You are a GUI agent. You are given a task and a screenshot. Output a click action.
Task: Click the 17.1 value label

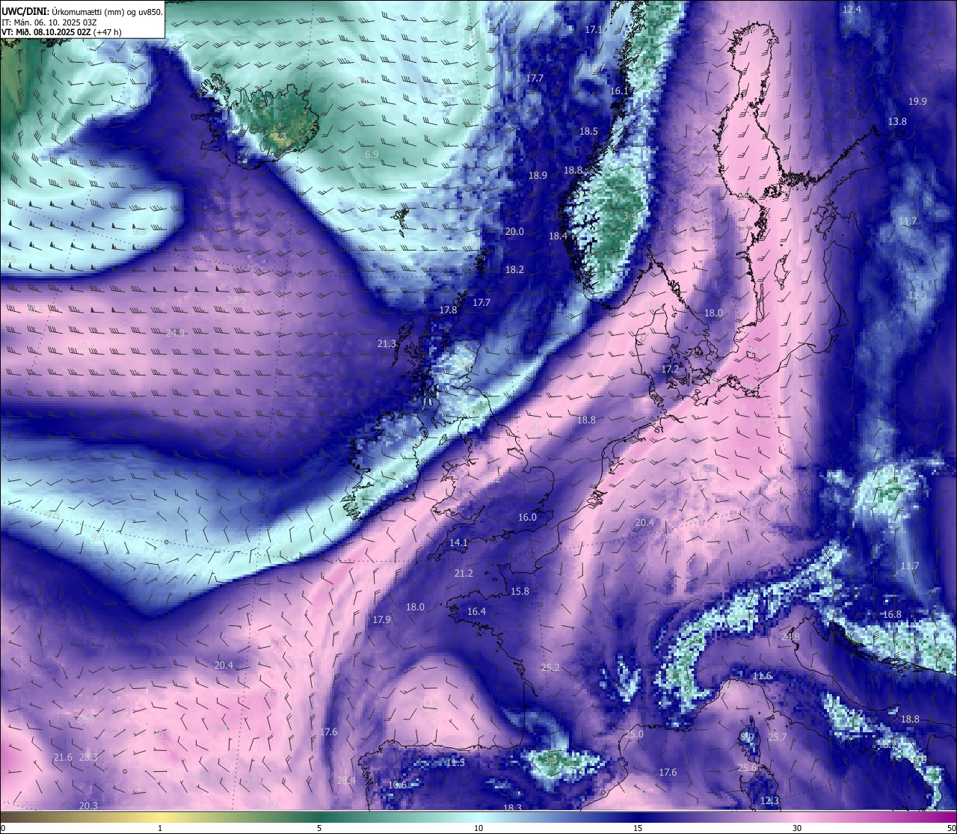[594, 30]
